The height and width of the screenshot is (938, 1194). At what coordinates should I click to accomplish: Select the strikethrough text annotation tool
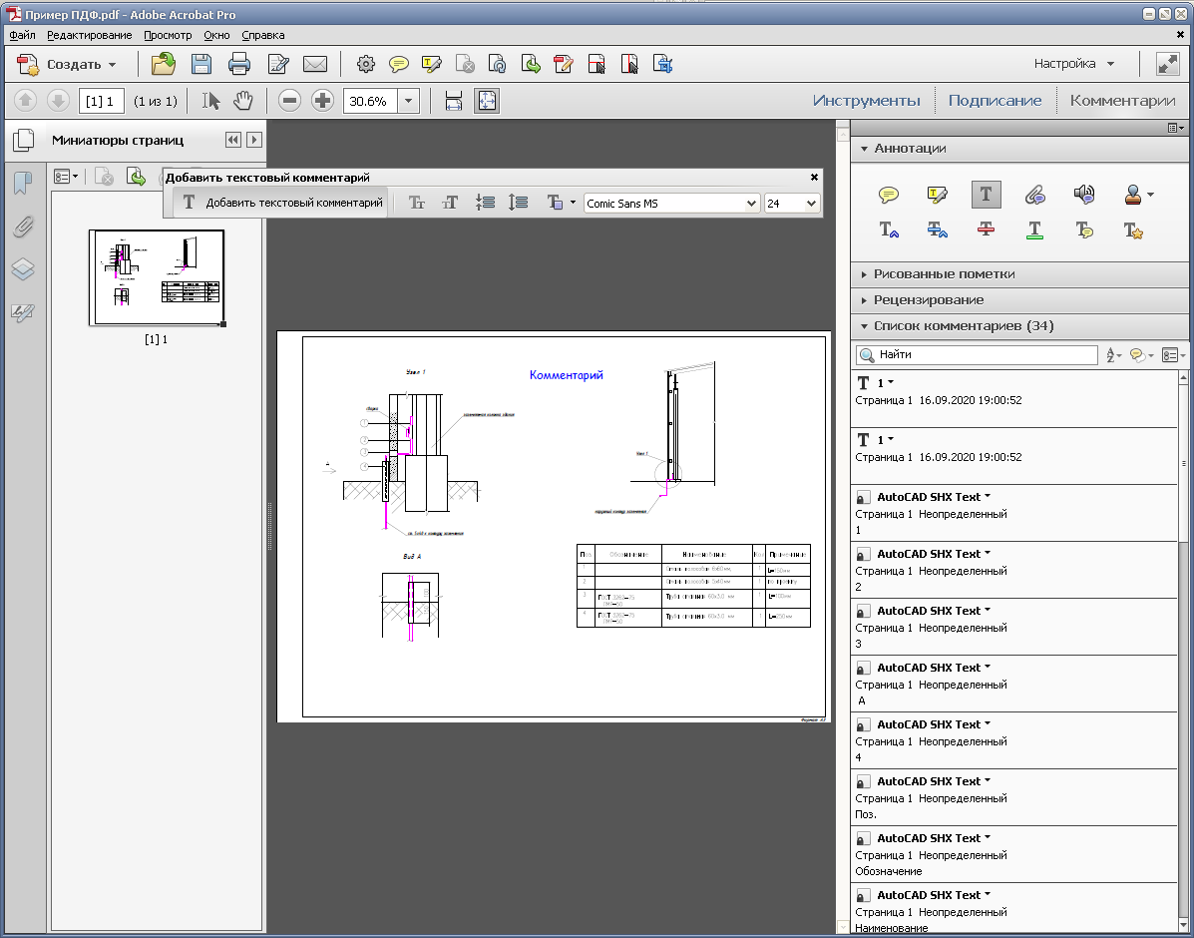coord(986,230)
